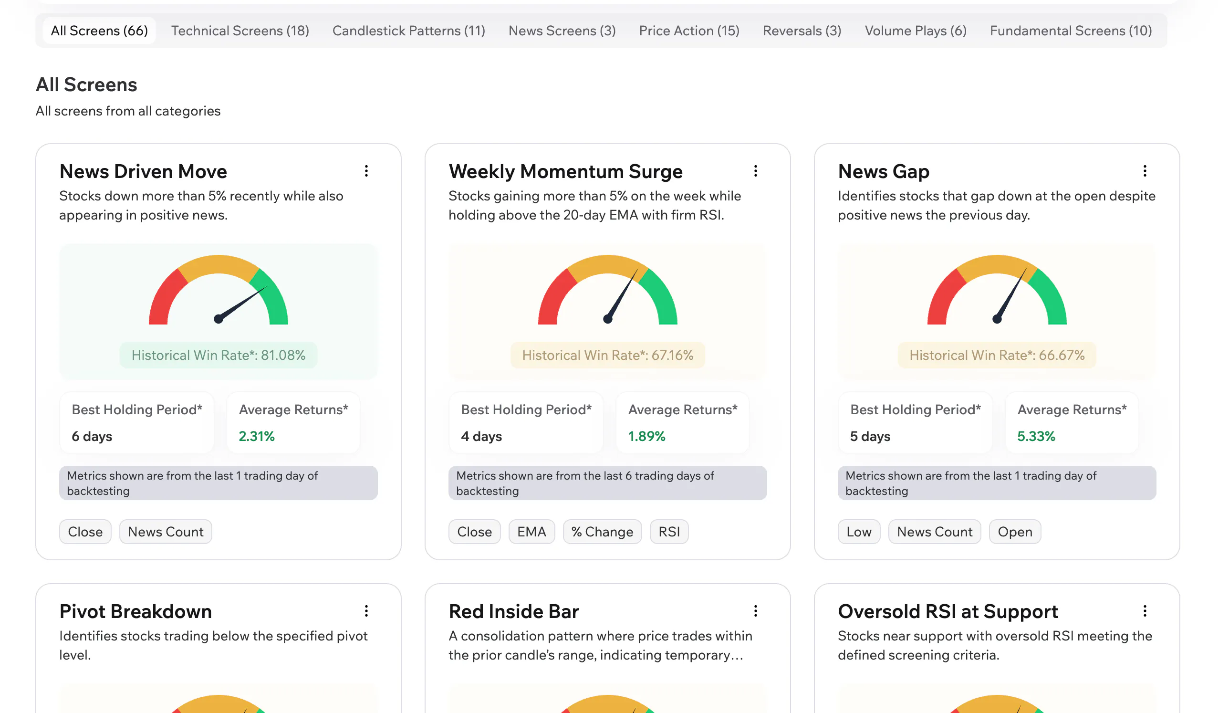Click the 5 days Best Holding Period value
The height and width of the screenshot is (713, 1229).
[870, 436]
